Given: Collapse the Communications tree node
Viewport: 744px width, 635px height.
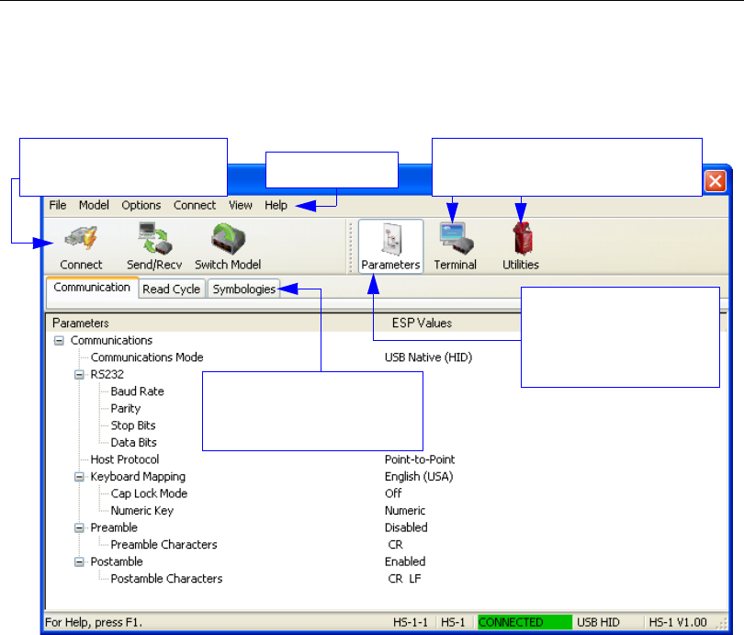Looking at the screenshot, I should pyautogui.click(x=59, y=341).
